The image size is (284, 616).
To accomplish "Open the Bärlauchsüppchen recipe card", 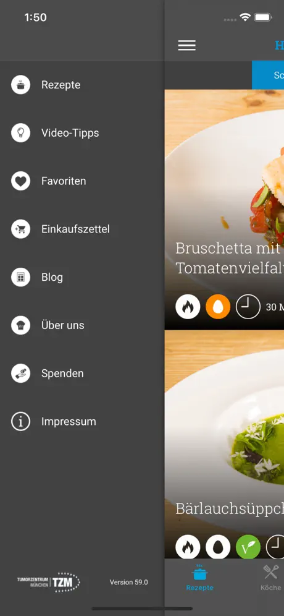I will [224, 444].
